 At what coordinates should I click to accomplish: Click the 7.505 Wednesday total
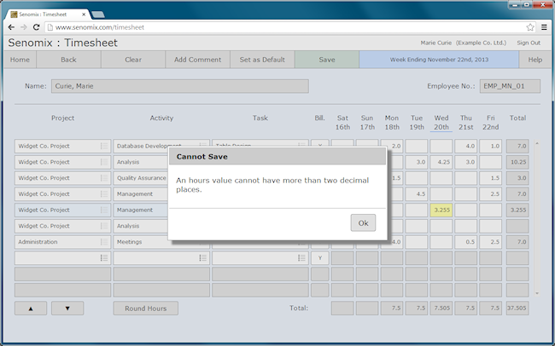pos(441,309)
